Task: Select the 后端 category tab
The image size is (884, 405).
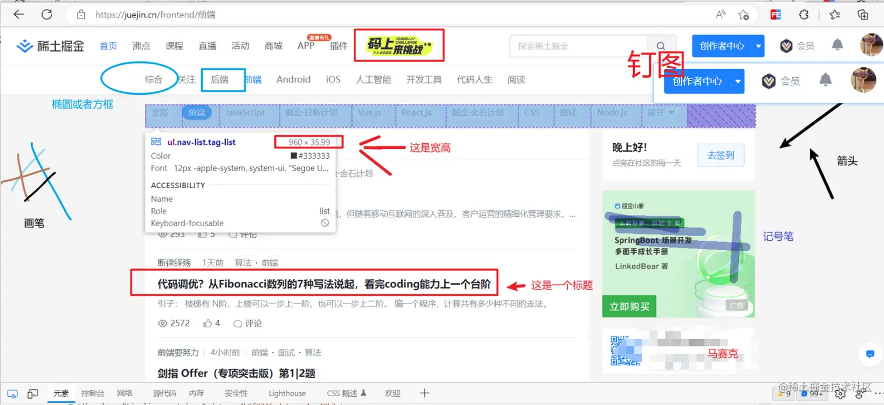Action: point(219,79)
